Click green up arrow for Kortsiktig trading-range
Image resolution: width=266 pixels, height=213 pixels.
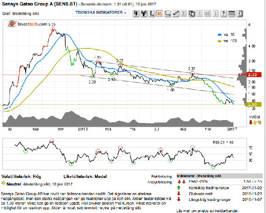tap(179, 188)
